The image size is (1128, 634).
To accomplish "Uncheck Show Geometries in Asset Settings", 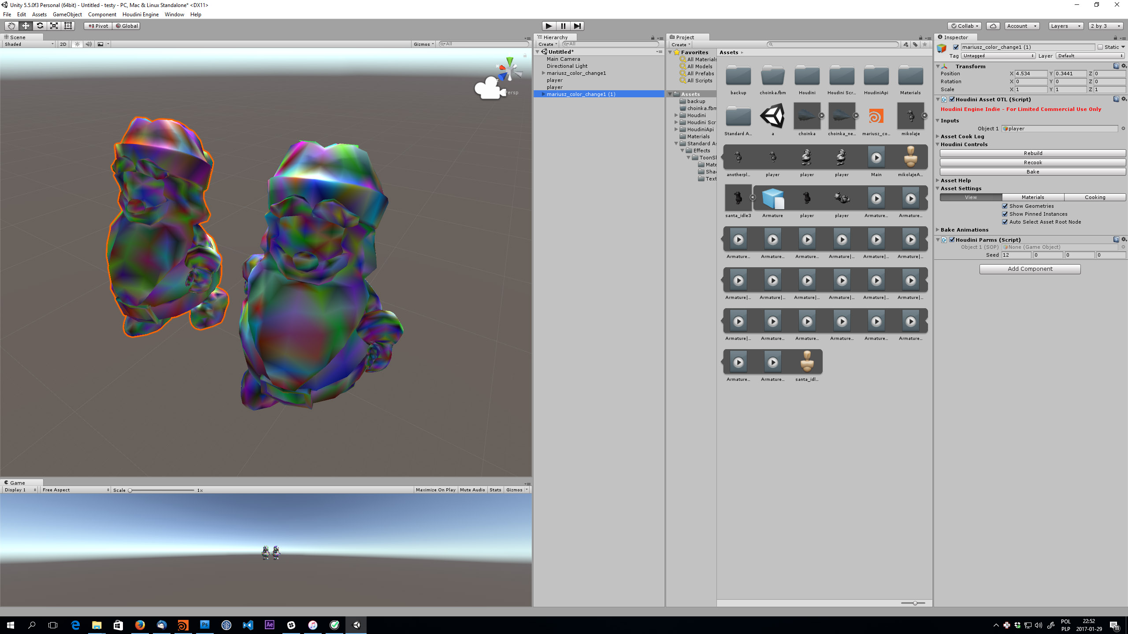I will click(x=1005, y=206).
